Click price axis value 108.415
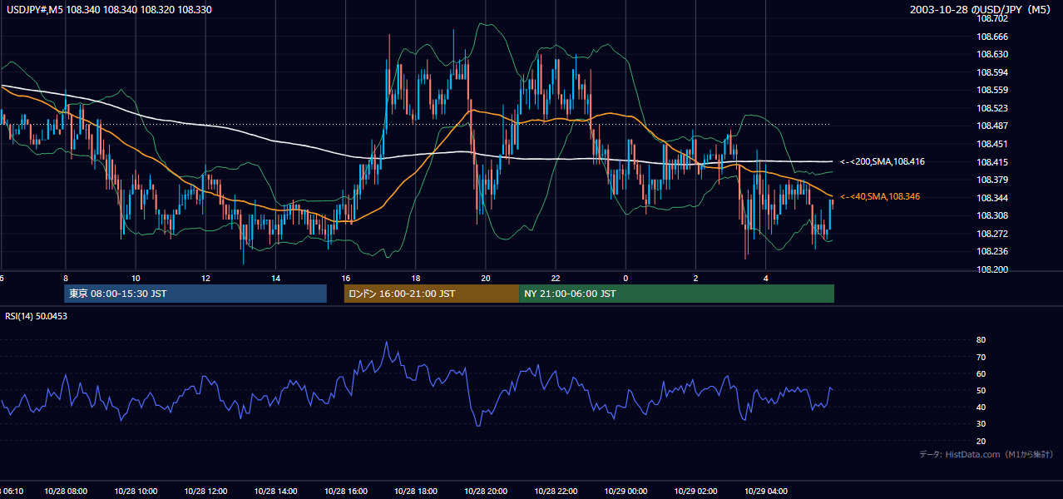This screenshot has height=499, width=1063. 992,162
